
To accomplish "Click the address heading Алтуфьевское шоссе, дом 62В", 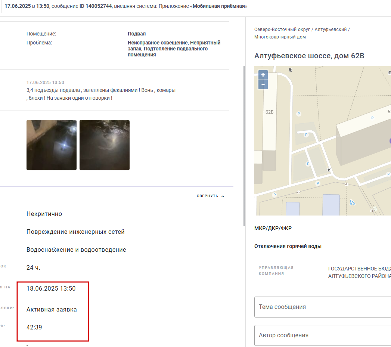I will click(x=309, y=56).
